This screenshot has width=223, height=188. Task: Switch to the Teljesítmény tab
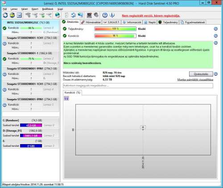coord(168,22)
